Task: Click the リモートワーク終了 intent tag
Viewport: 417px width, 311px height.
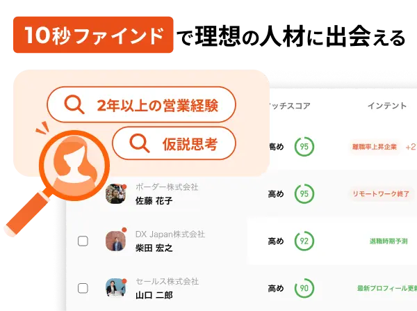Action: (381, 194)
